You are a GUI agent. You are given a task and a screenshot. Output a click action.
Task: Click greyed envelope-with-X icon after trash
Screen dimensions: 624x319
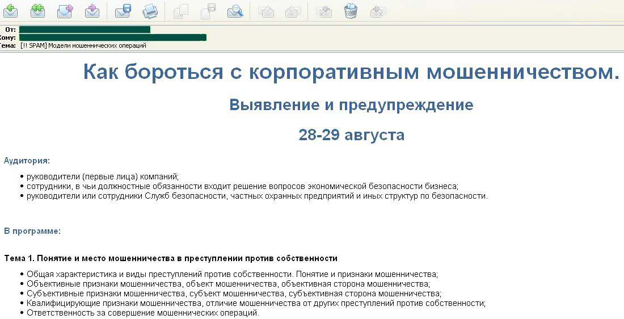tap(378, 11)
